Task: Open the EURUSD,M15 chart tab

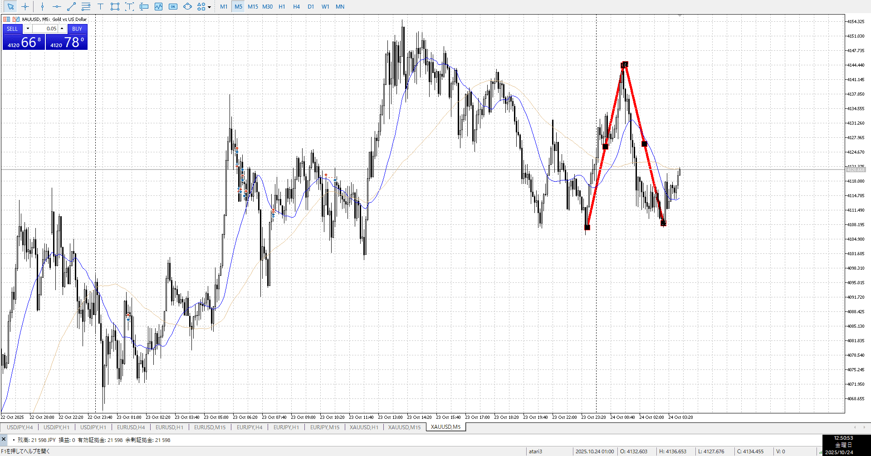Action: tap(210, 427)
